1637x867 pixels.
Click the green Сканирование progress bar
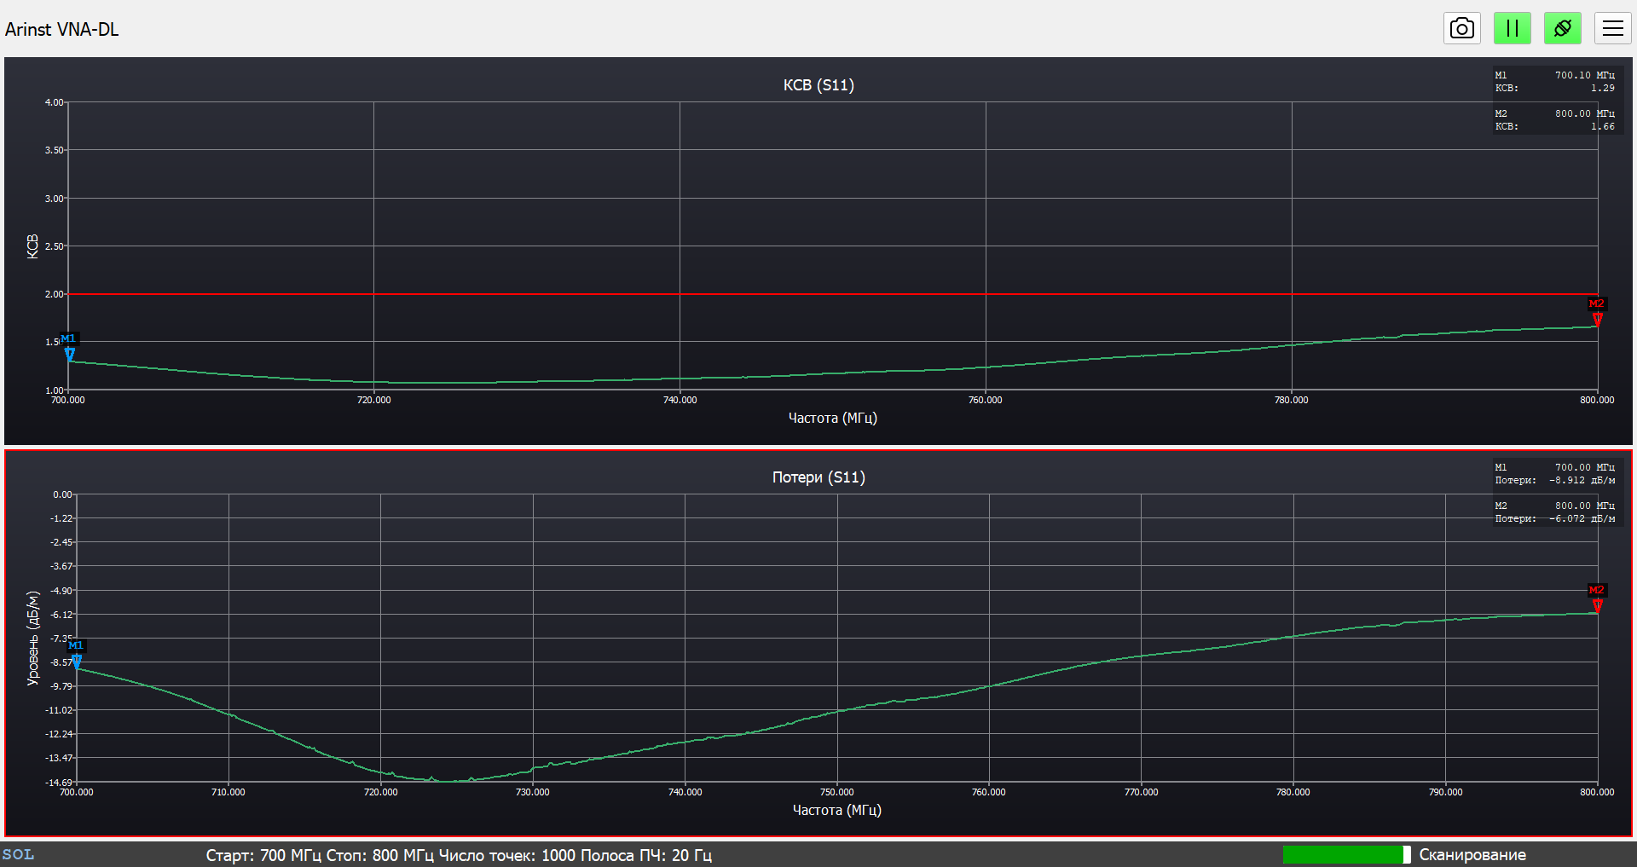1345,854
